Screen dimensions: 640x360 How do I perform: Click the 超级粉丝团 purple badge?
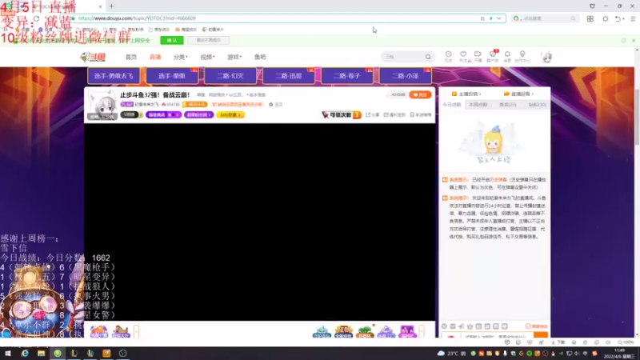coord(198,115)
